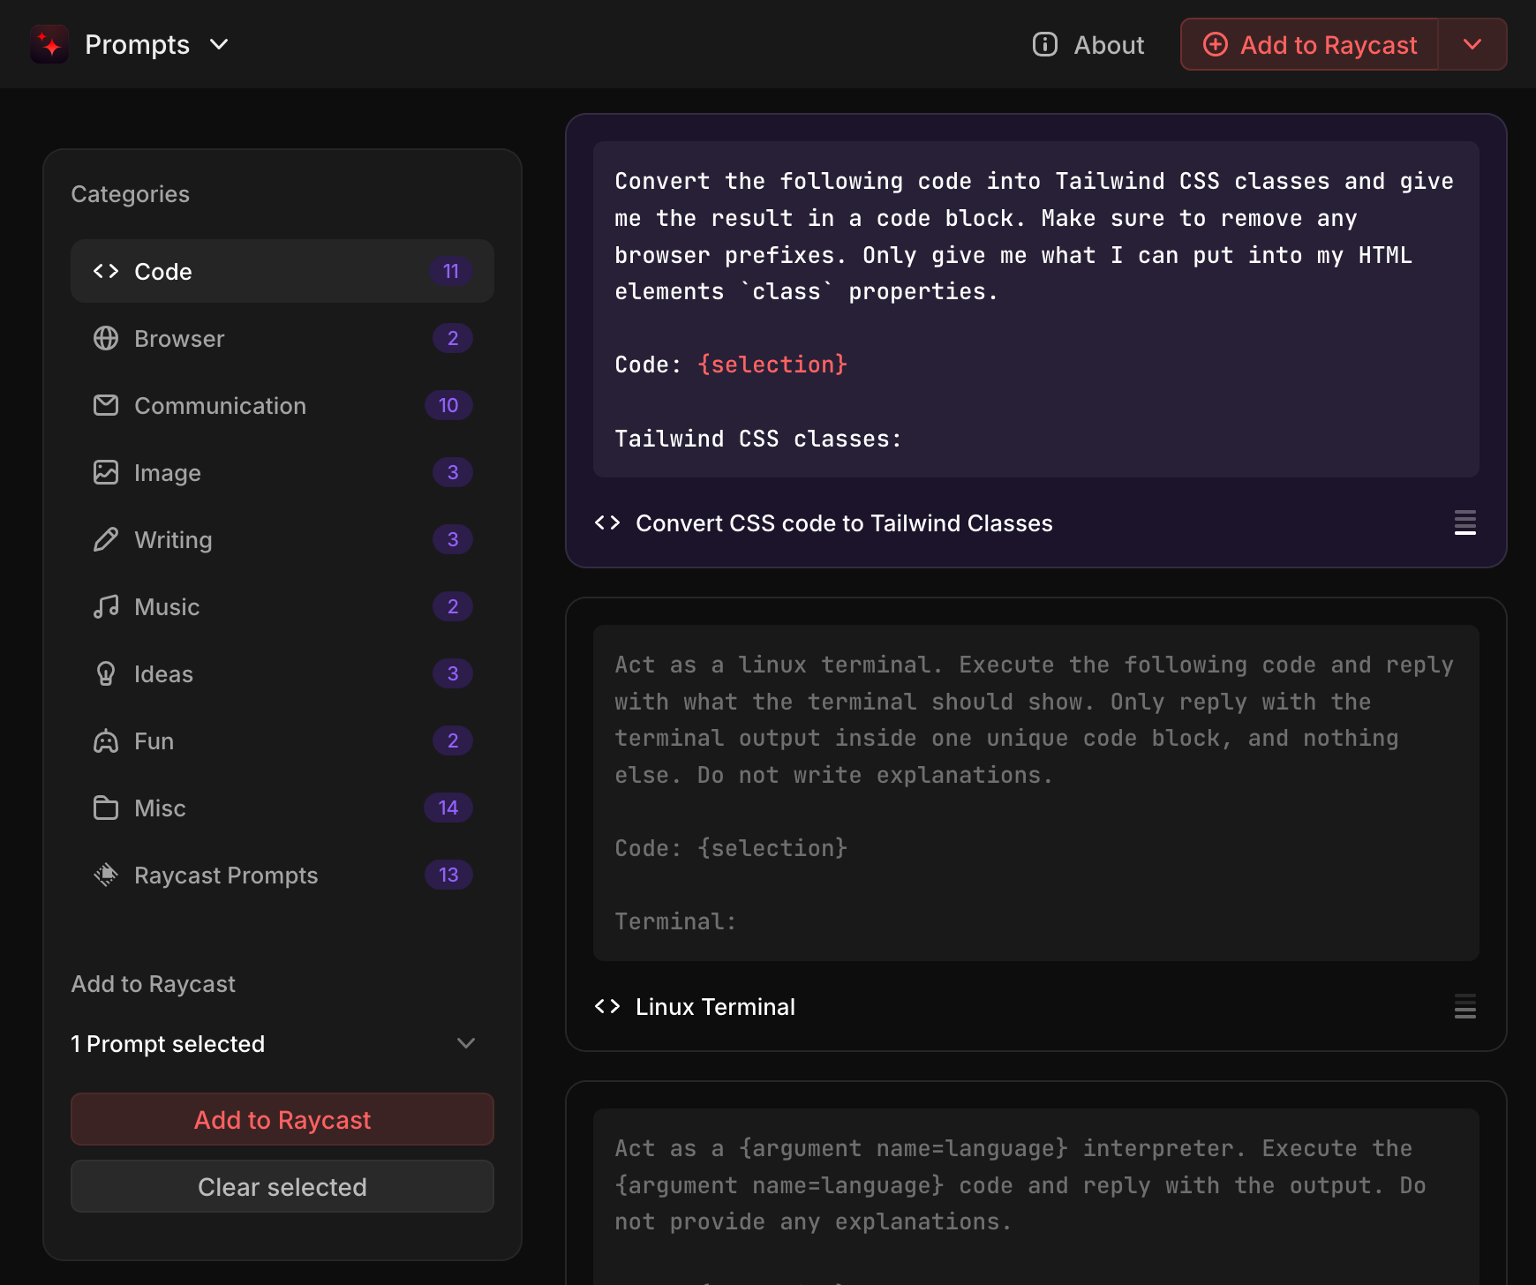The width and height of the screenshot is (1536, 1285).
Task: Open the Add to Raycast dropdown arrow
Action: coord(1472,44)
